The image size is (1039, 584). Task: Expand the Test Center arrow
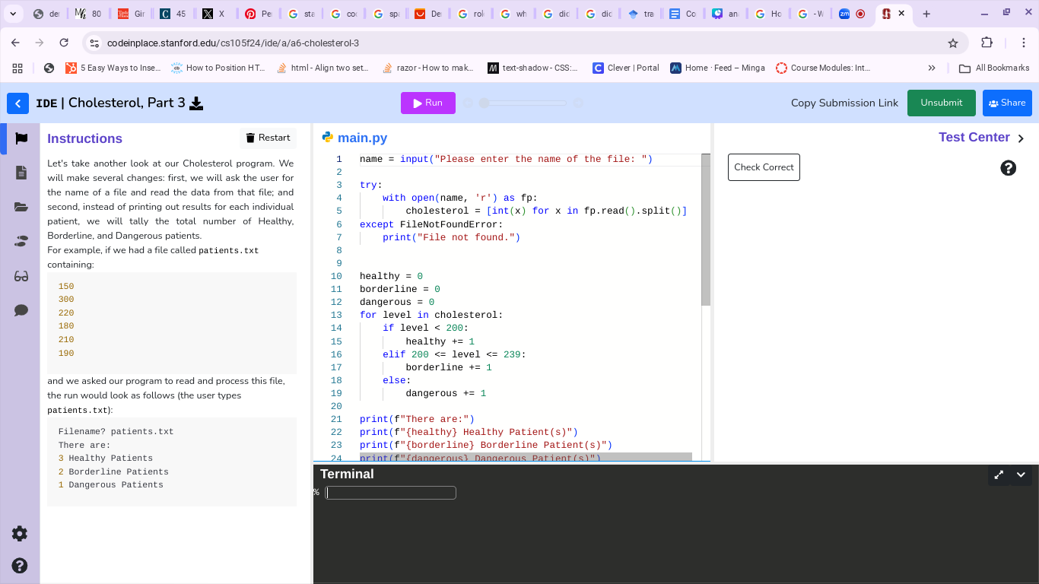click(x=1021, y=138)
